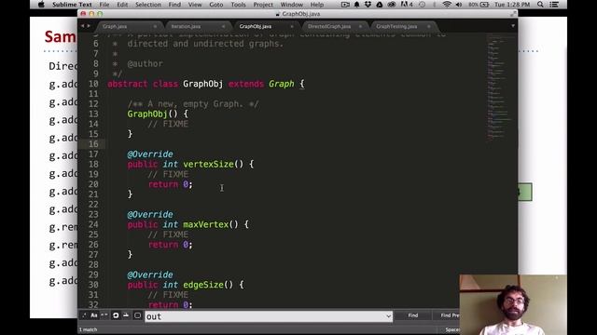Open Spotlight search magnifier icon
Screen dimensions: 597x335
tap(540, 5)
